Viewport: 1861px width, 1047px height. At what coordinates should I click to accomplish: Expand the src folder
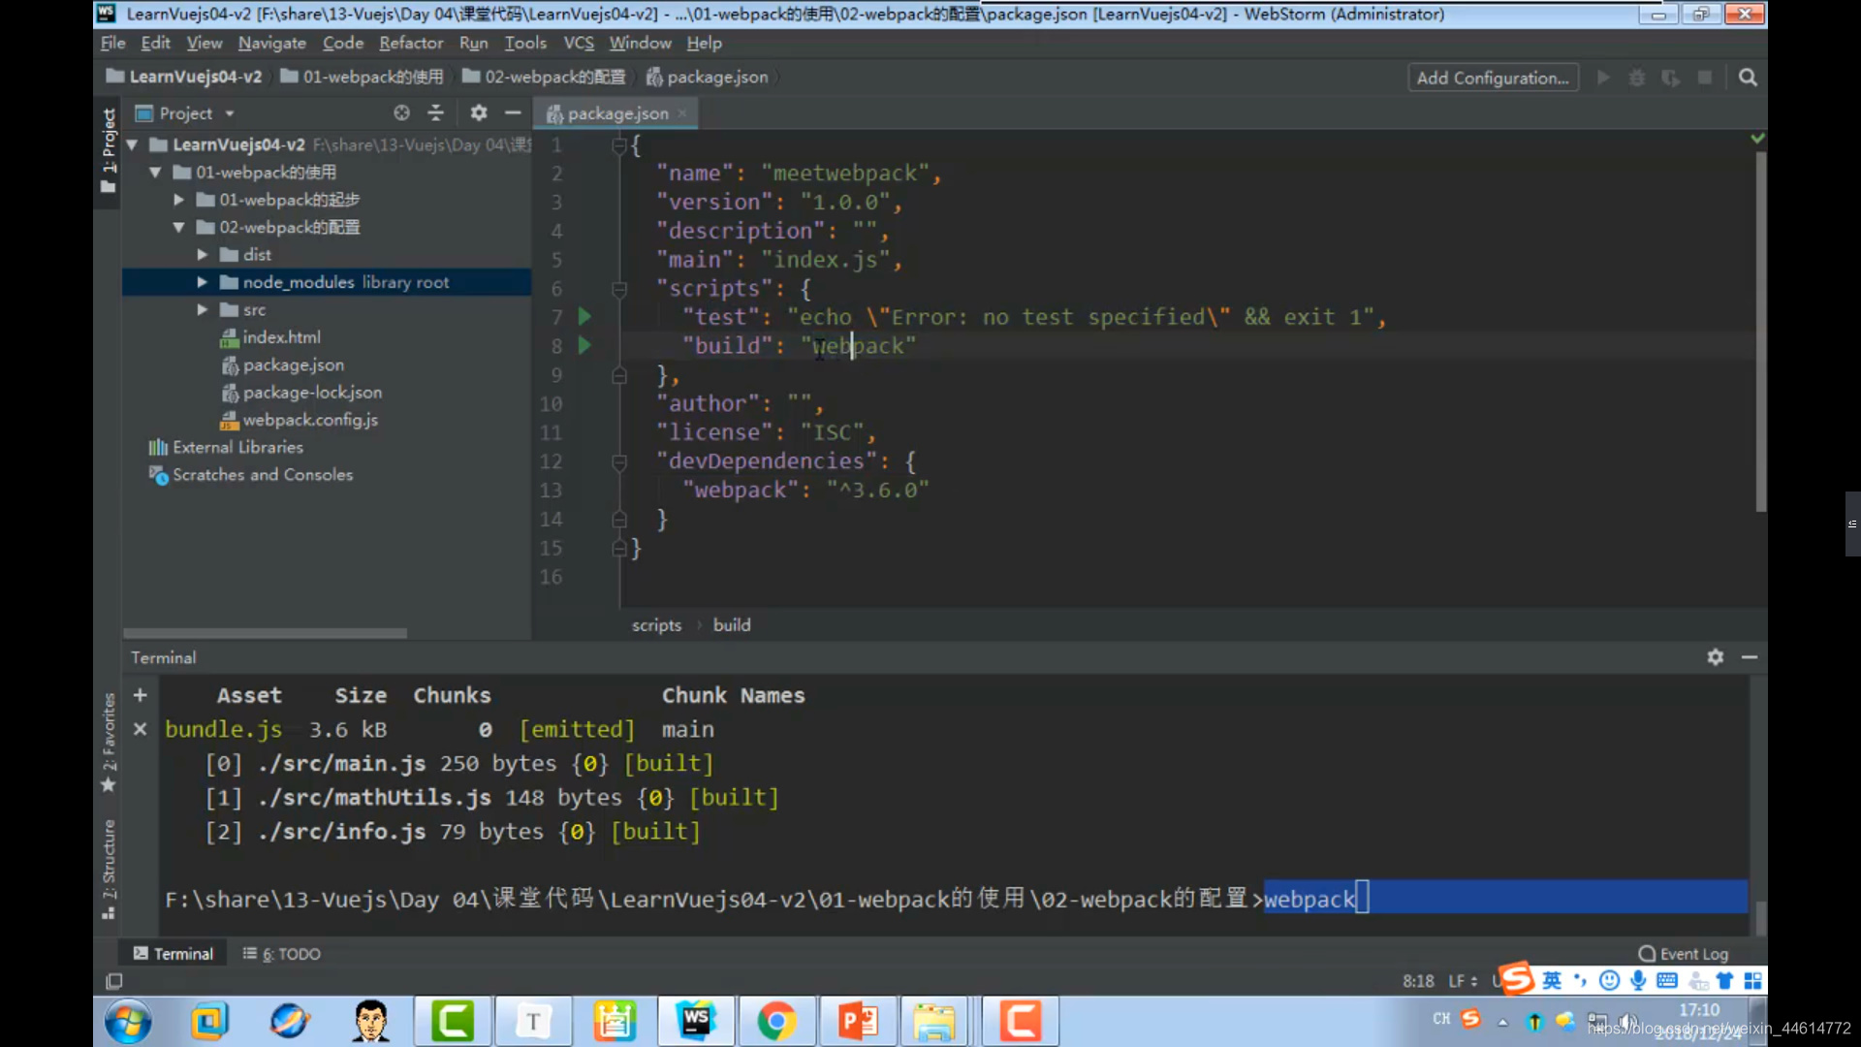(203, 309)
